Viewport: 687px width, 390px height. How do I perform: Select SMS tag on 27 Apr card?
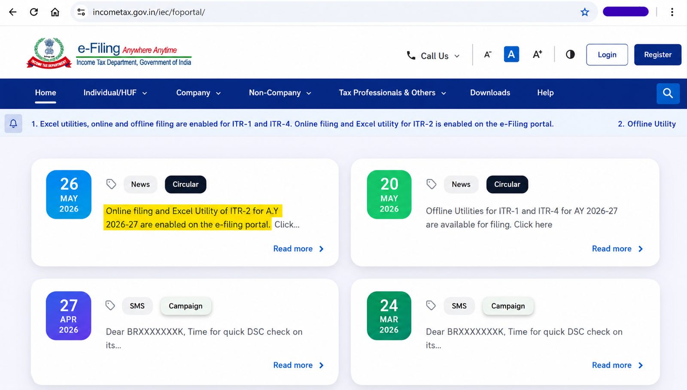pyautogui.click(x=137, y=306)
